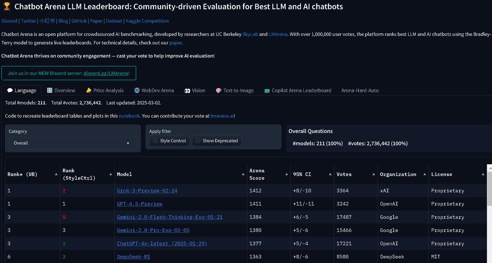Screen dimensions: 492x263
Task: Sort by Organization column arrow
Action: 425,174
